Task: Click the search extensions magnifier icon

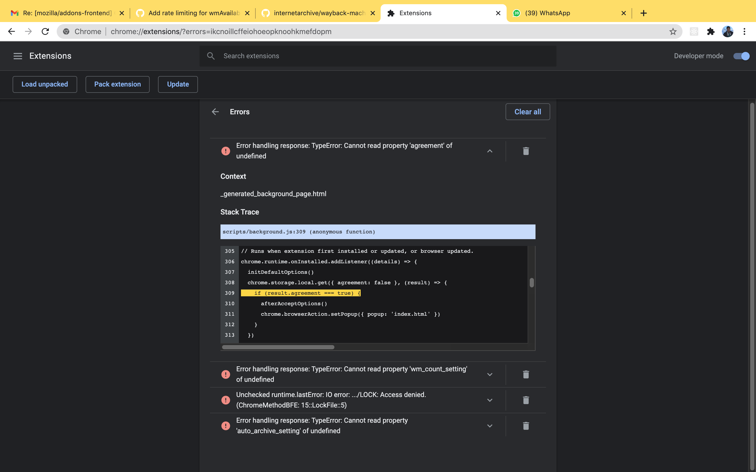Action: (211, 56)
